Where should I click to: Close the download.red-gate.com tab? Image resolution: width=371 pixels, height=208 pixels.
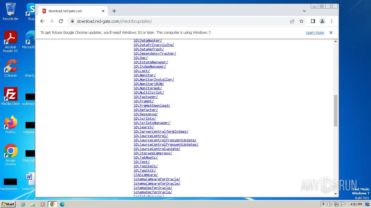tap(103, 11)
